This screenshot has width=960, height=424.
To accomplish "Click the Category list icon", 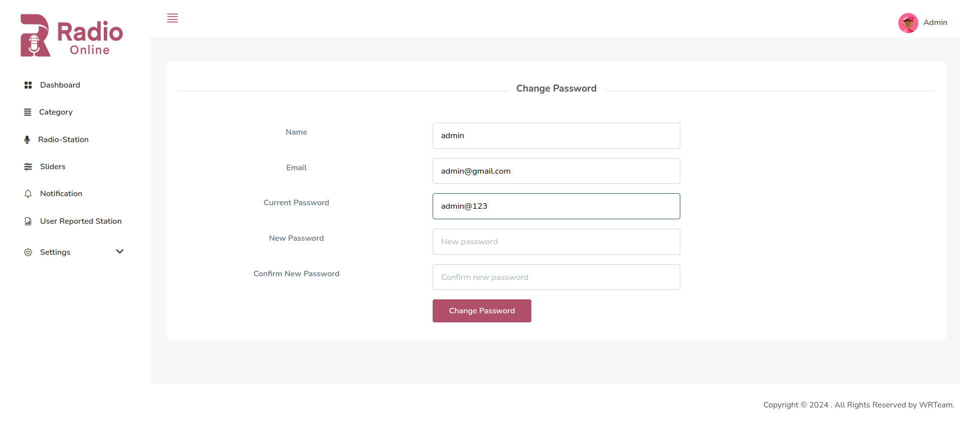I will (28, 112).
